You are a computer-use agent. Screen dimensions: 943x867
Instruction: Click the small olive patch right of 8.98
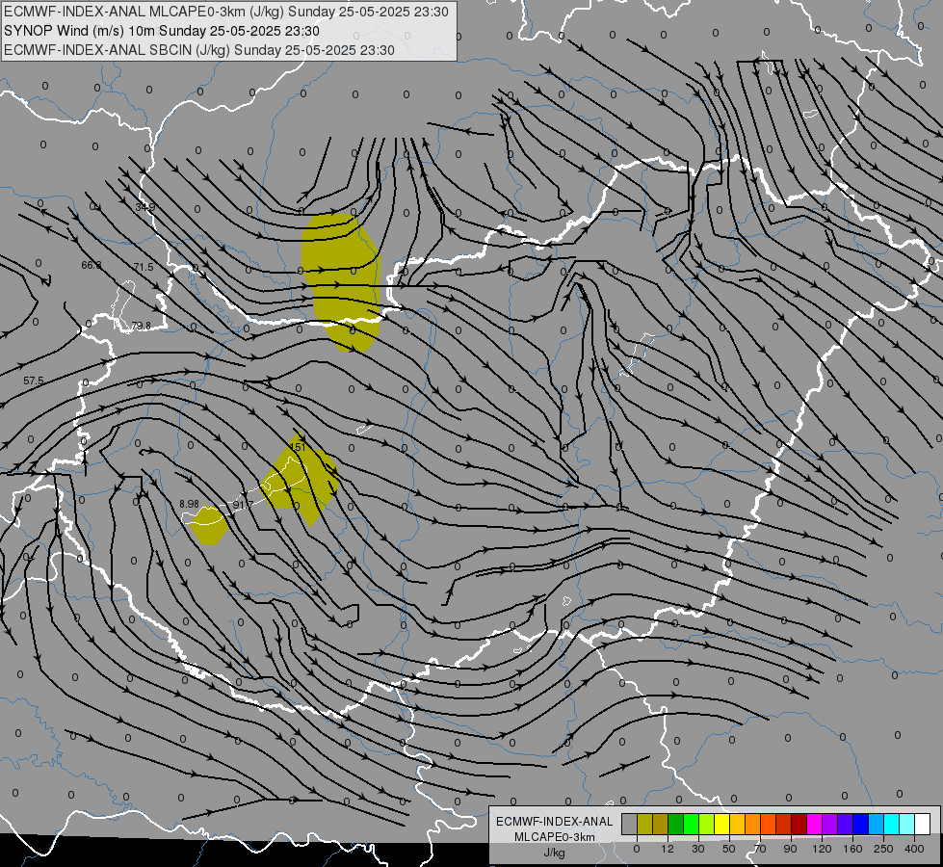tap(209, 526)
